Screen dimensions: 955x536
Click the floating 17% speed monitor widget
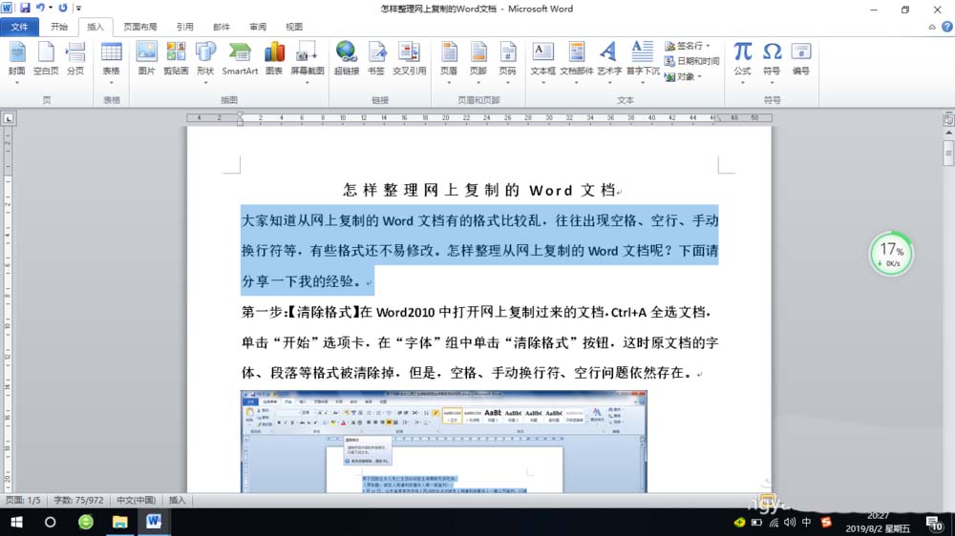coord(890,253)
